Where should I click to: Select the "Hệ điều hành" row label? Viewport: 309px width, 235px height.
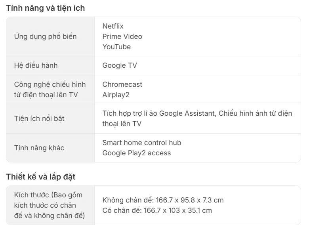[36, 65]
